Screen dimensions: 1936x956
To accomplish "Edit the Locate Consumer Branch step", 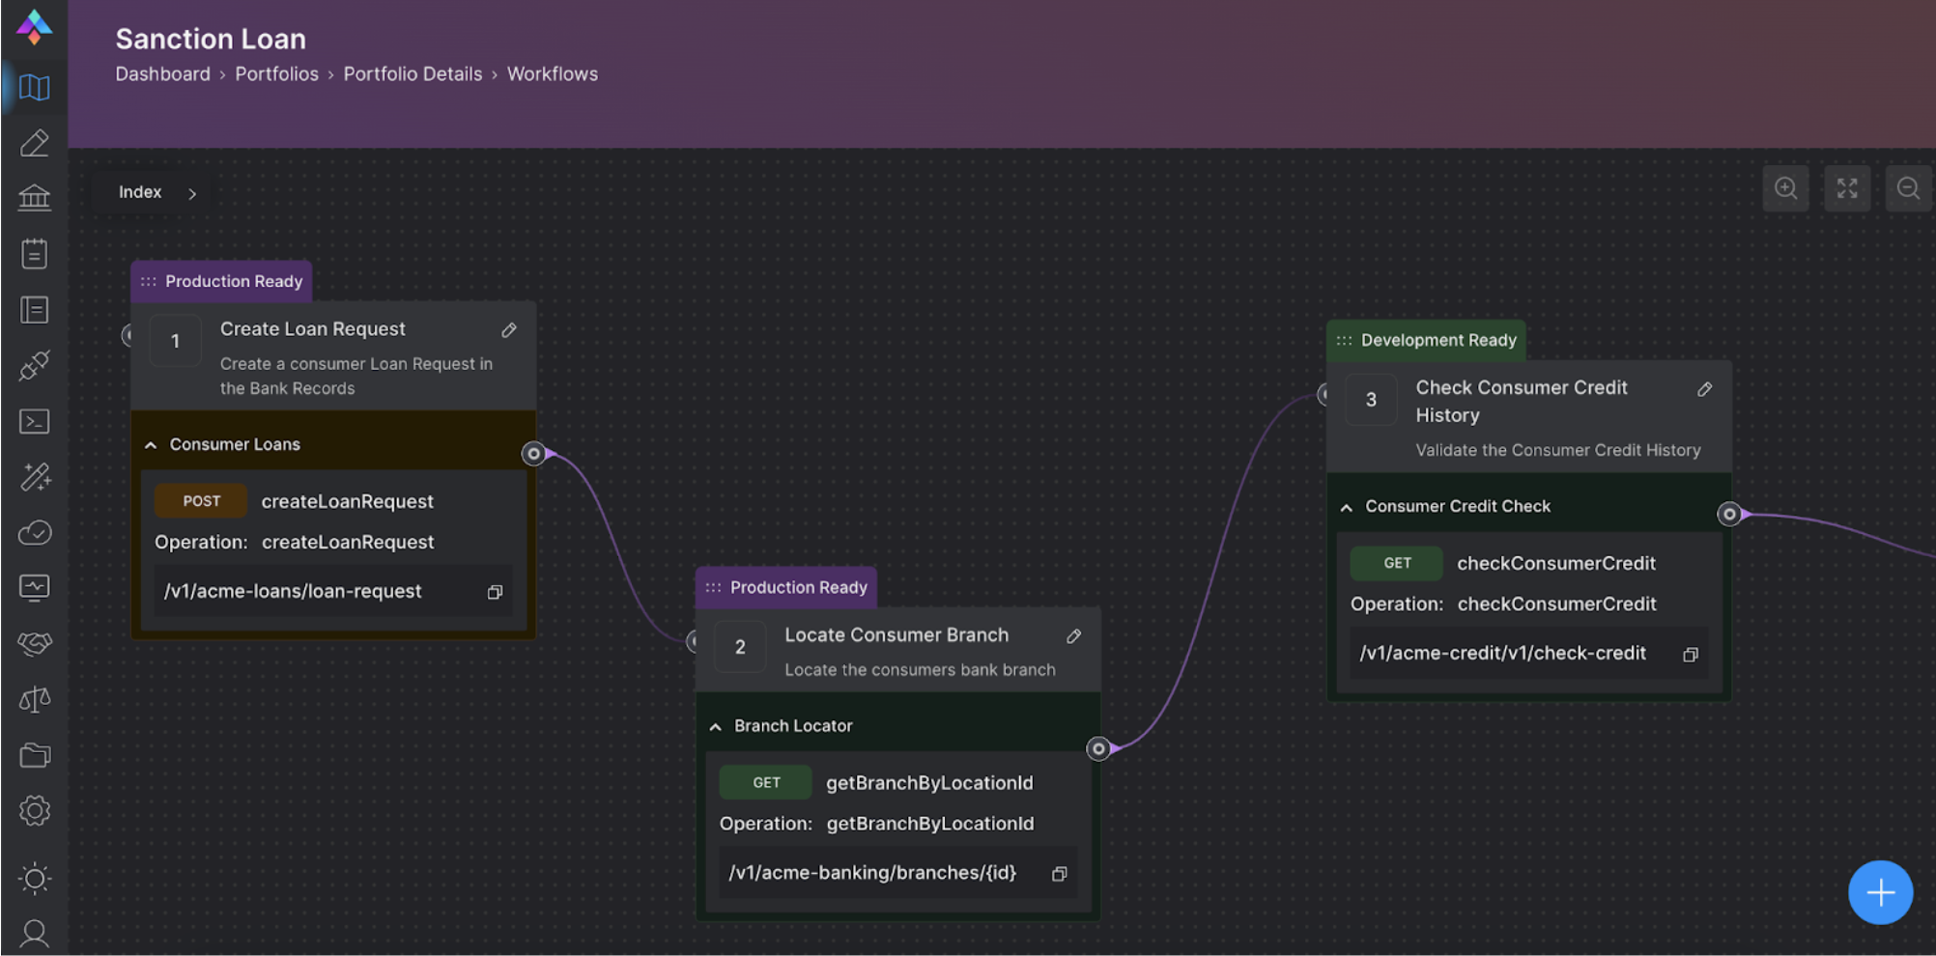I will tap(1073, 636).
